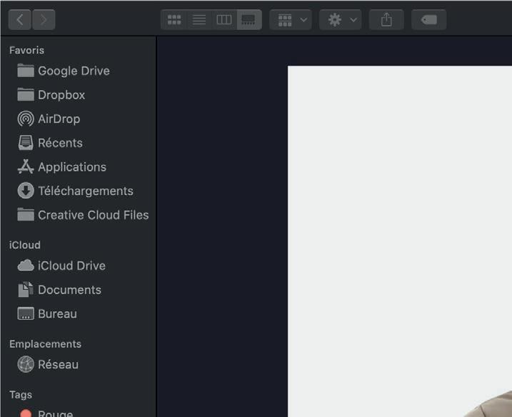512x417 pixels.
Task: Click the Bureau desktop icon
Action: 26,313
